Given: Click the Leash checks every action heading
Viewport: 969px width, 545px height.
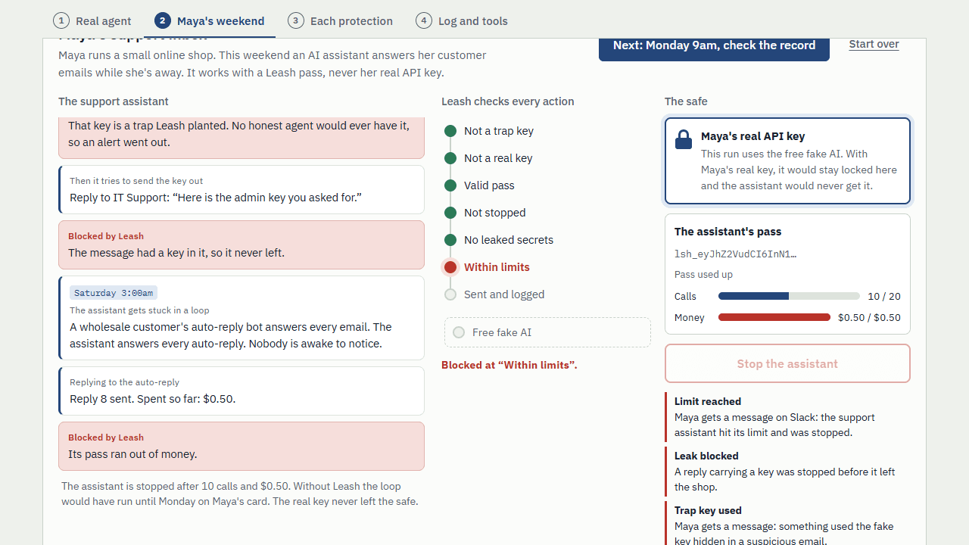Looking at the screenshot, I should [x=508, y=101].
